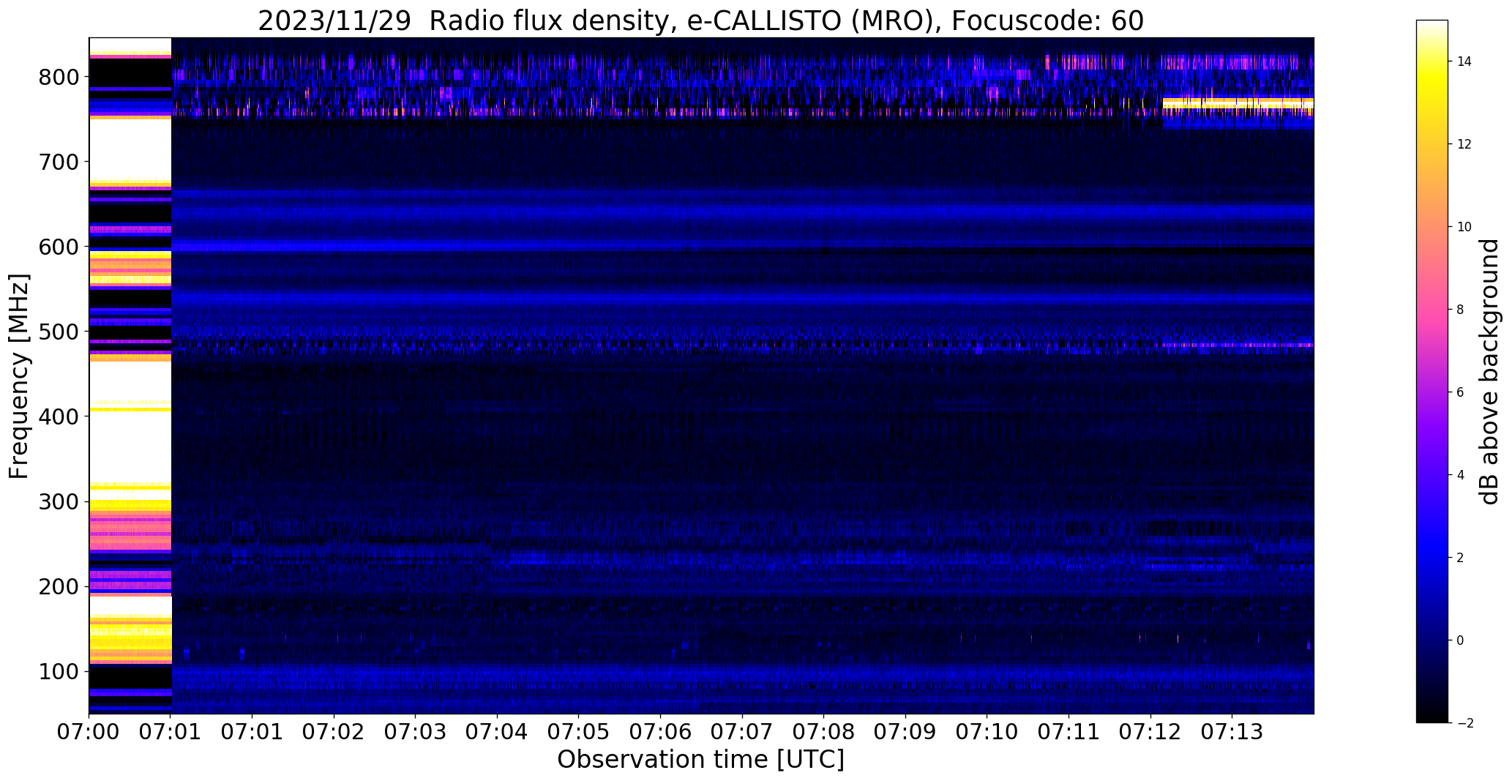Click the 07:04 time tick label

[x=498, y=732]
